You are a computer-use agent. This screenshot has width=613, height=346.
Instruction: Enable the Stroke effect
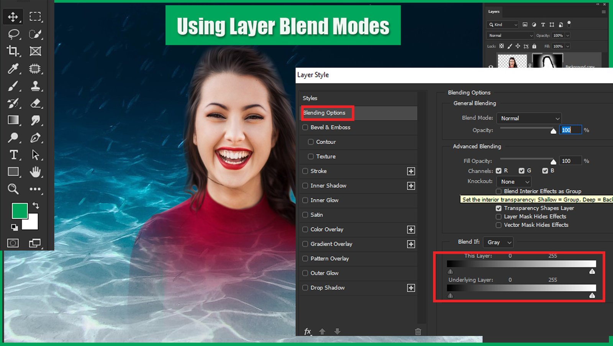tap(305, 171)
